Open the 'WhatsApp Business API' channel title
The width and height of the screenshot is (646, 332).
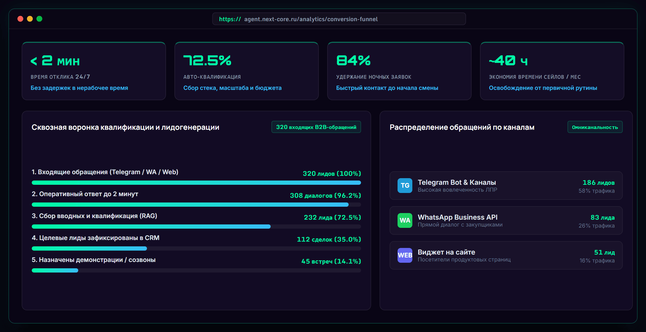tap(458, 217)
